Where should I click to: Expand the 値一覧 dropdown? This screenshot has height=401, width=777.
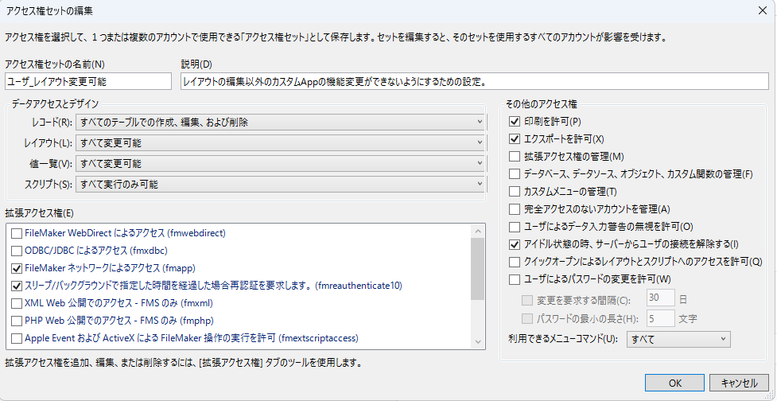pyautogui.click(x=280, y=163)
